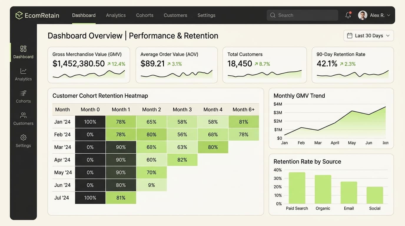
Task: Click Retention Rate 2.3% trend arrow
Action: pos(342,64)
